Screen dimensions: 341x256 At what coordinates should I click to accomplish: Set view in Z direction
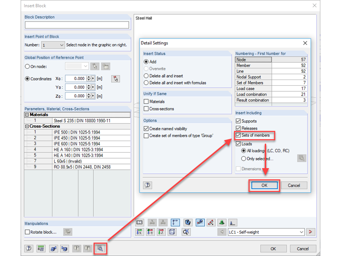click(x=161, y=232)
